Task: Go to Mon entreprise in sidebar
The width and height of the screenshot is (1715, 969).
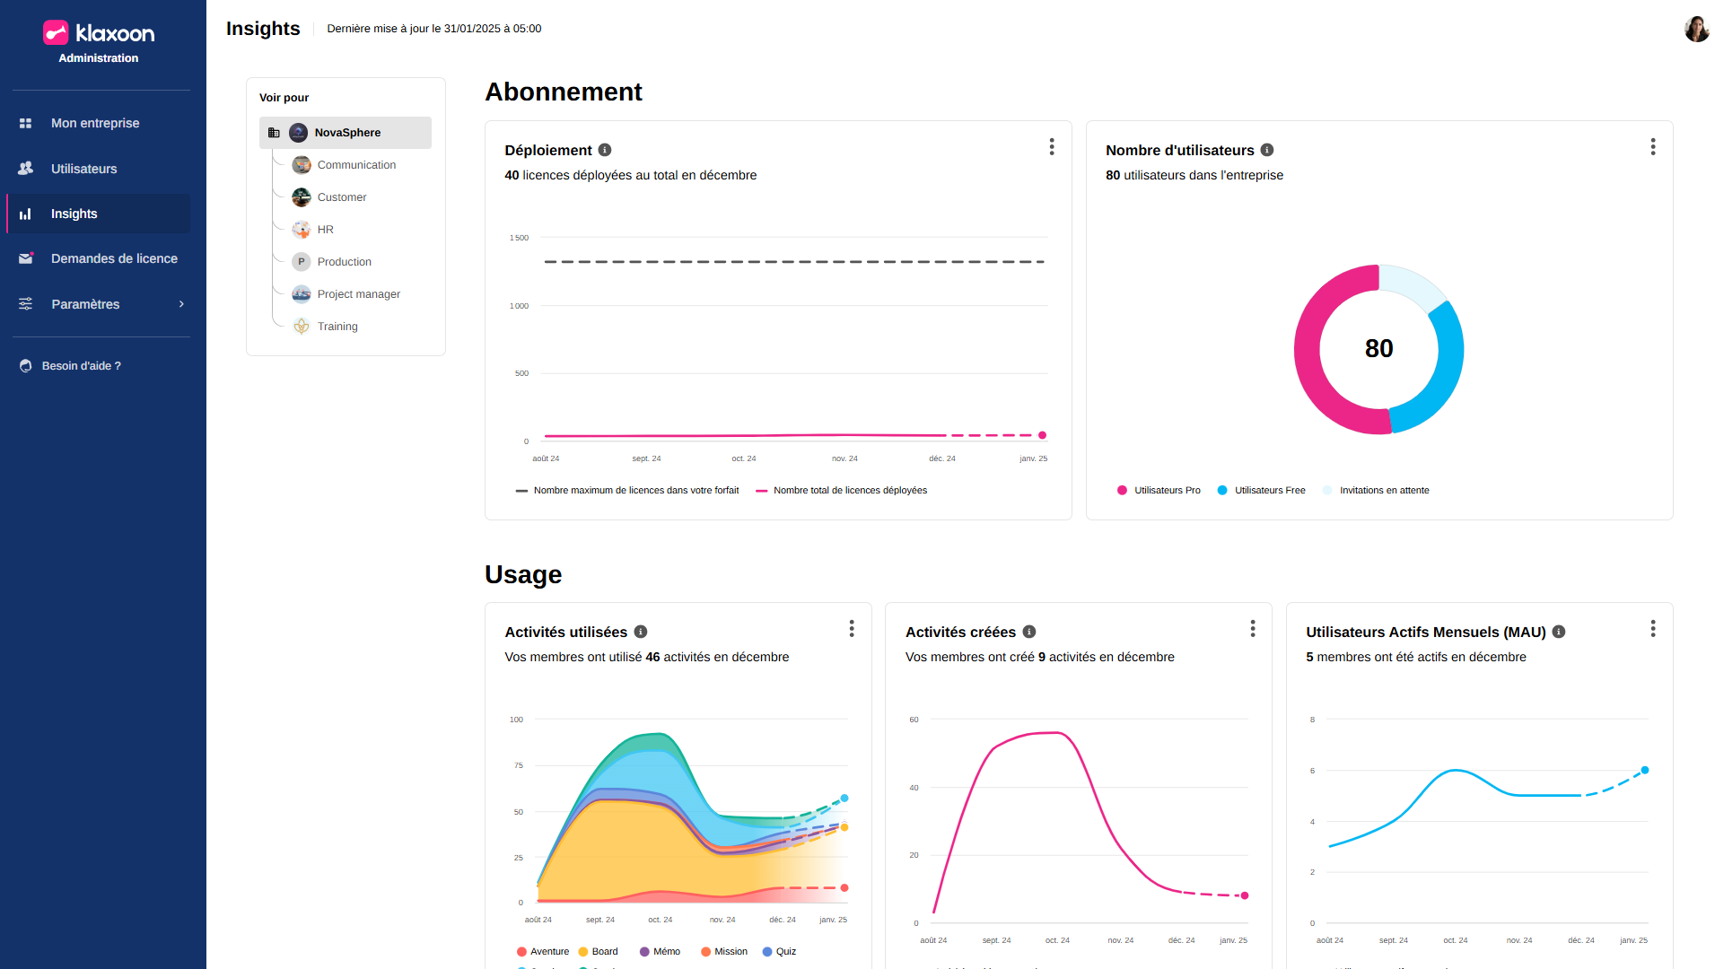Action: pos(94,123)
